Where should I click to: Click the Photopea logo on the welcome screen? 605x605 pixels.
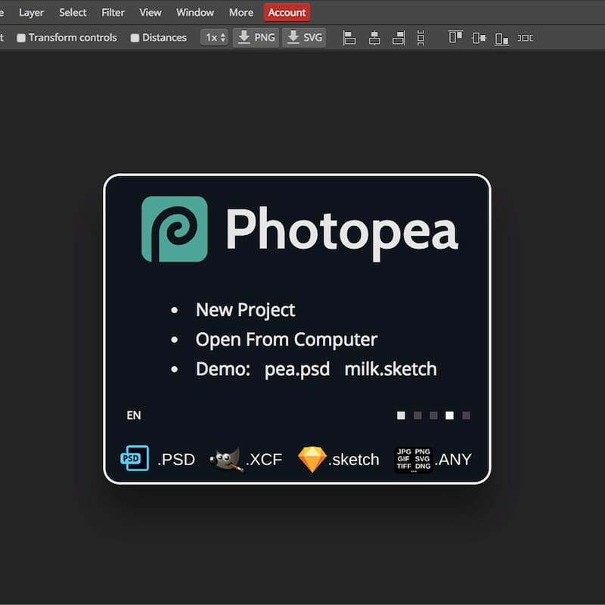(x=174, y=229)
